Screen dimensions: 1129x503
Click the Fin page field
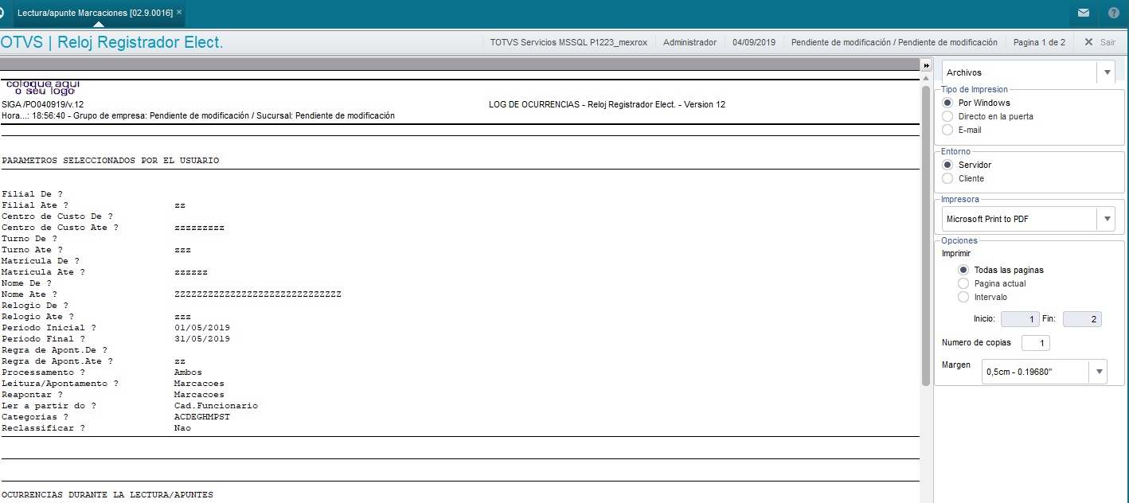[1083, 319]
